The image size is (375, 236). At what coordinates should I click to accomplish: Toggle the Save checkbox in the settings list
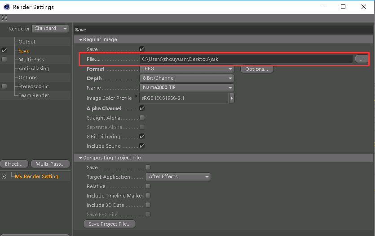(x=4, y=51)
